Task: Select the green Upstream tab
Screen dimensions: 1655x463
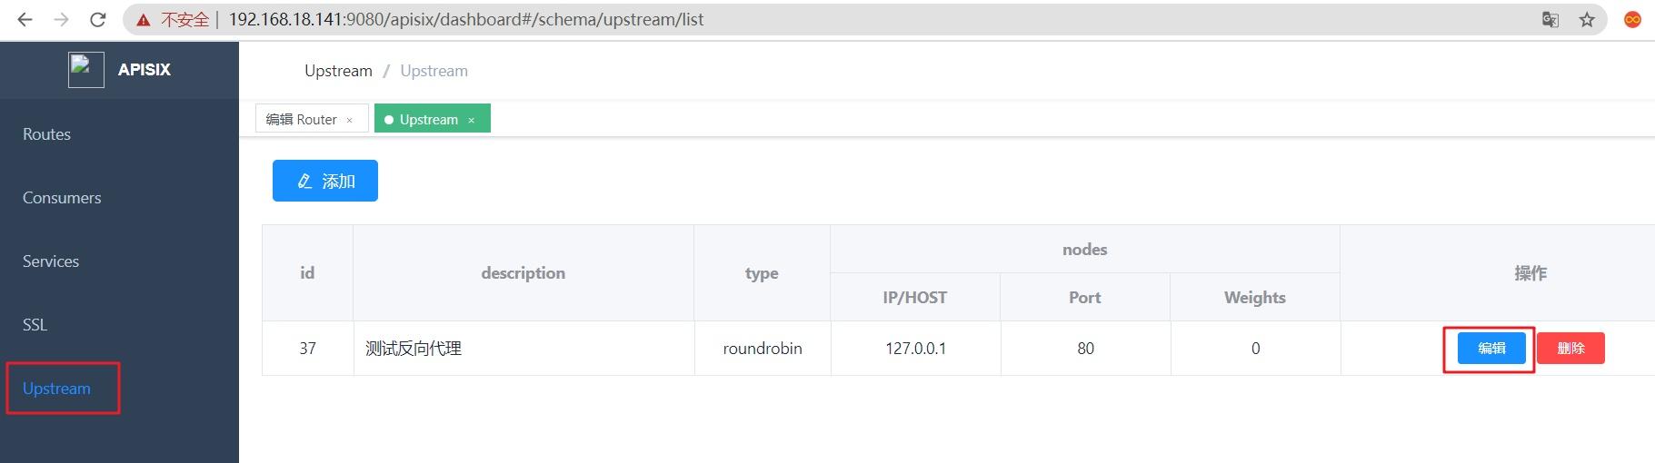Action: [x=428, y=120]
